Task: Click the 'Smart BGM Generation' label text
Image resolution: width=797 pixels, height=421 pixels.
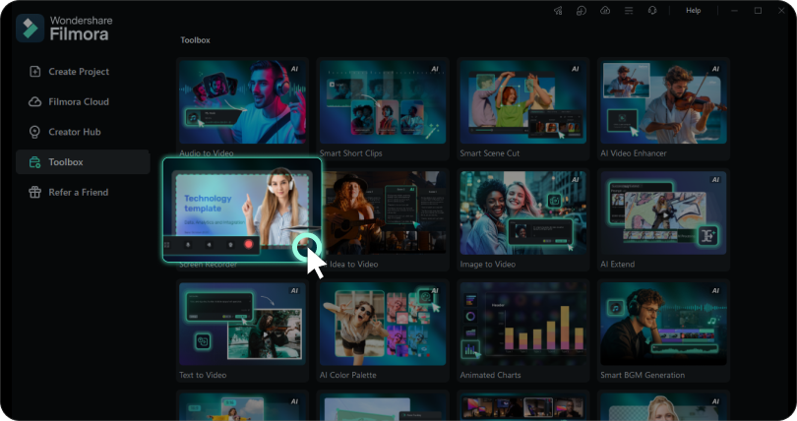Action: pyautogui.click(x=643, y=376)
